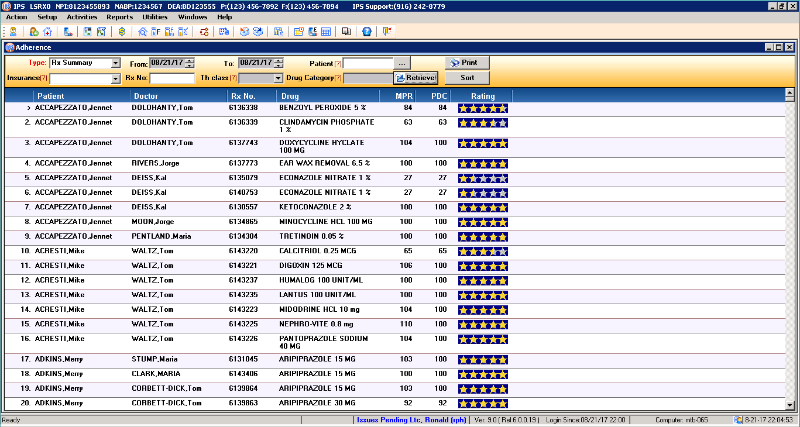
Task: Click the Patient lookup ellipsis button
Action: pos(402,63)
